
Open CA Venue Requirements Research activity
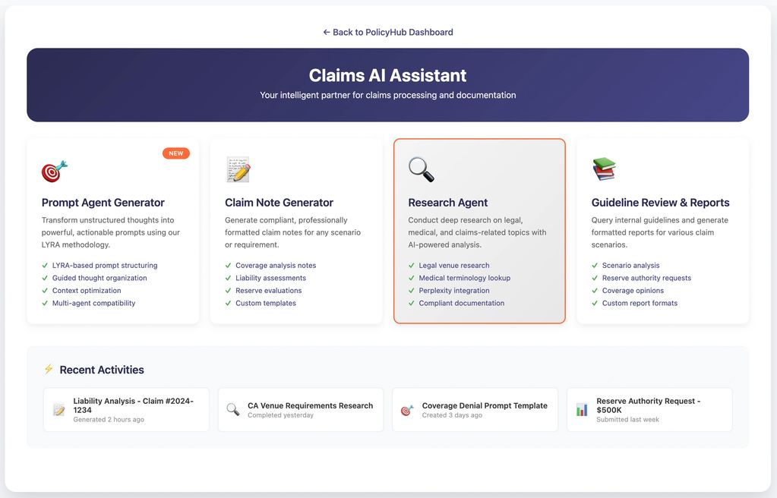click(310, 406)
